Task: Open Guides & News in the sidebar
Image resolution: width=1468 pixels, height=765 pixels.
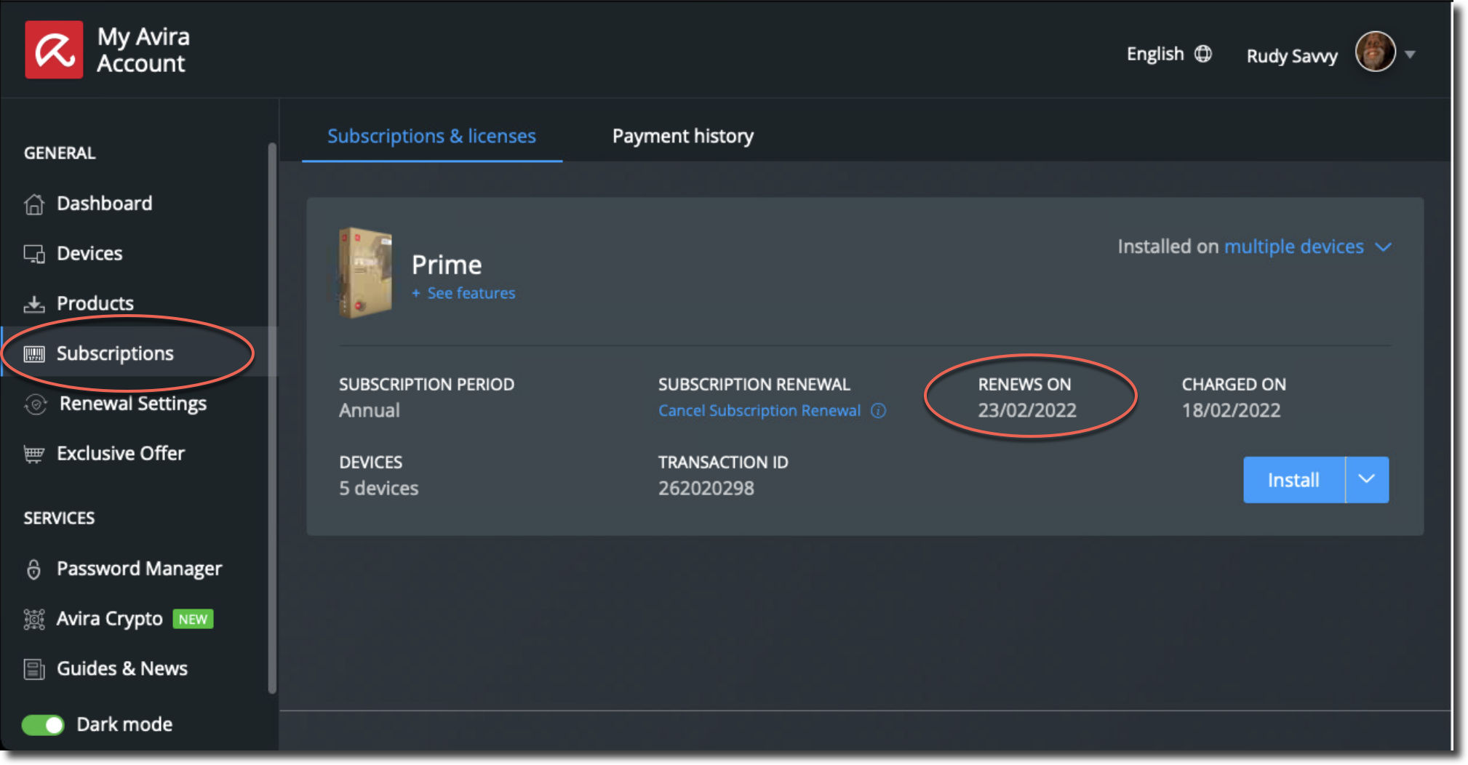Action: click(x=122, y=668)
